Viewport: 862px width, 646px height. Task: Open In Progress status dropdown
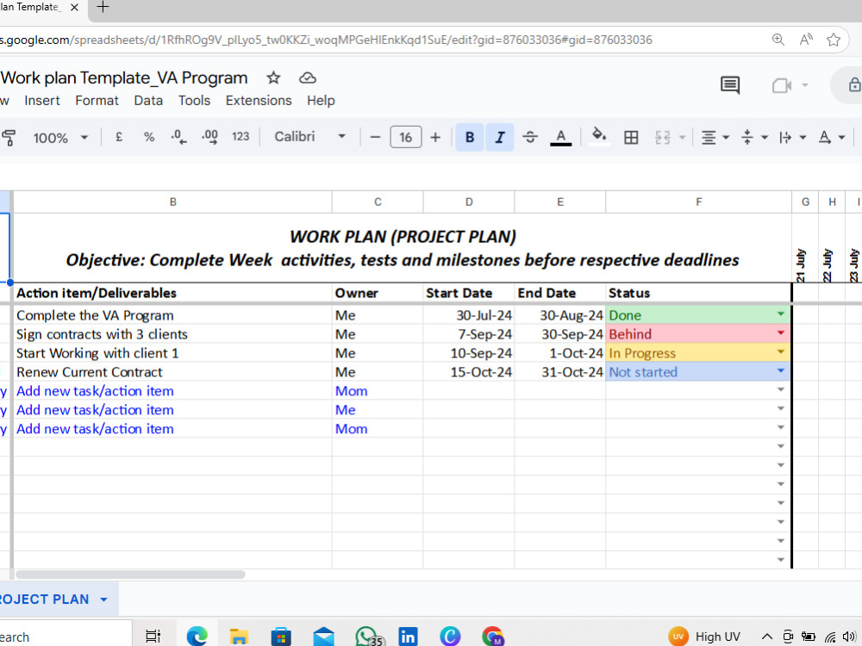780,351
